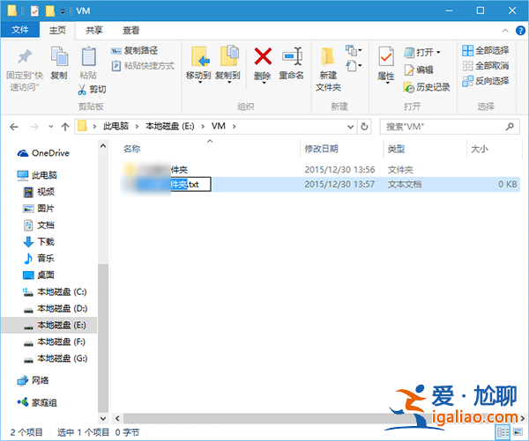Viewport: 529px width, 441px height.
Task: Click 编辑 (Edit) in ribbon
Action: [x=419, y=70]
